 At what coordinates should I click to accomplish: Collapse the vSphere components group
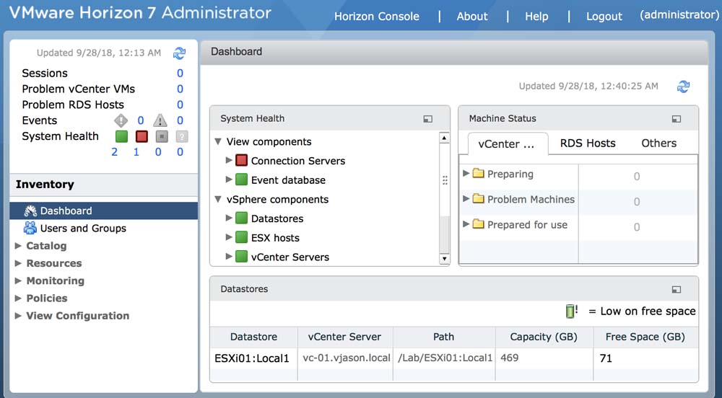(x=219, y=200)
